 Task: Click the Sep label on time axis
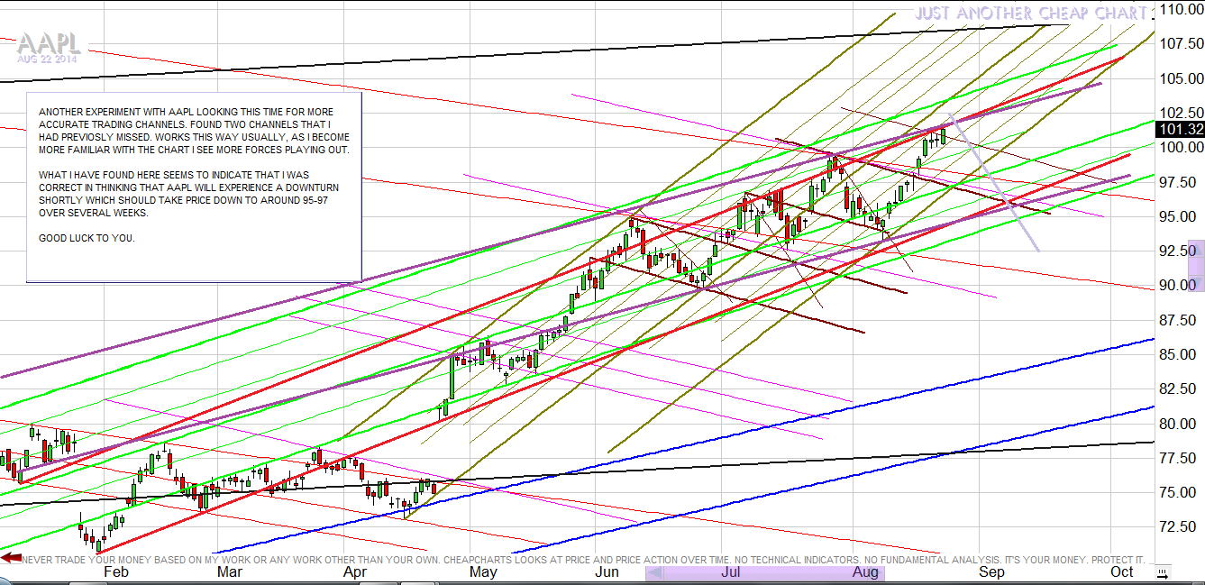991,571
